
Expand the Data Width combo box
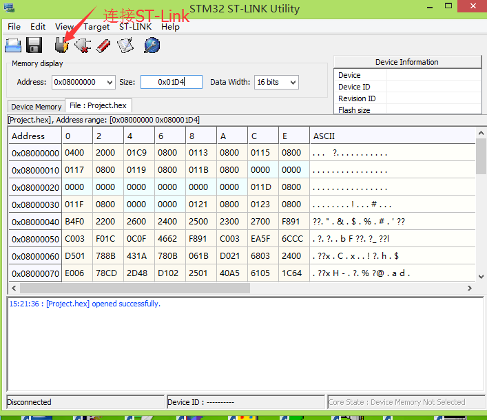coord(293,82)
